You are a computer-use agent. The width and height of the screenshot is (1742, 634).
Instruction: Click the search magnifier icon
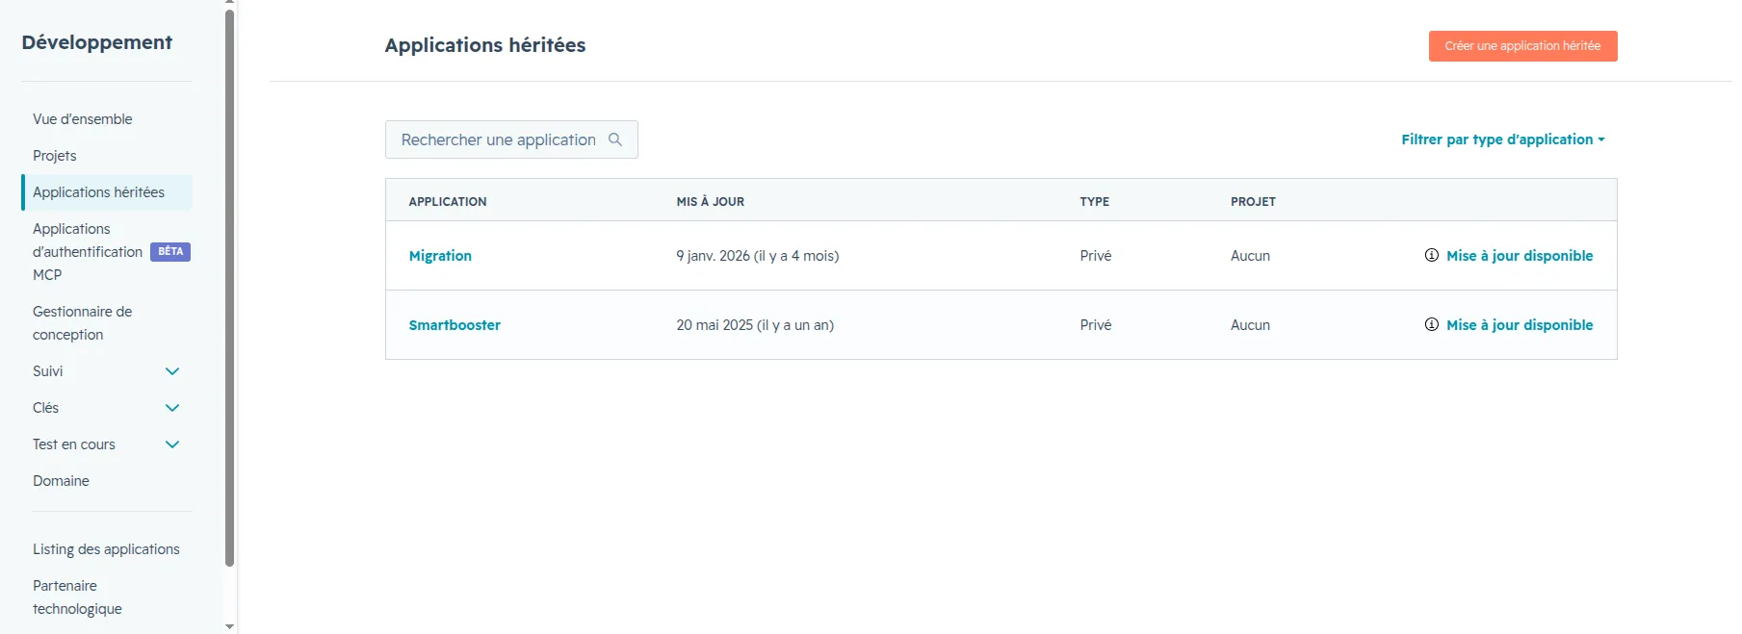coord(615,139)
